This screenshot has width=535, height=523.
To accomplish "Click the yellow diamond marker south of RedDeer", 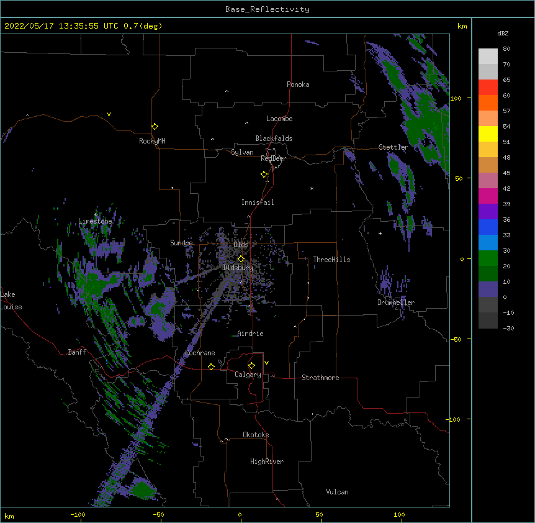I will (264, 175).
